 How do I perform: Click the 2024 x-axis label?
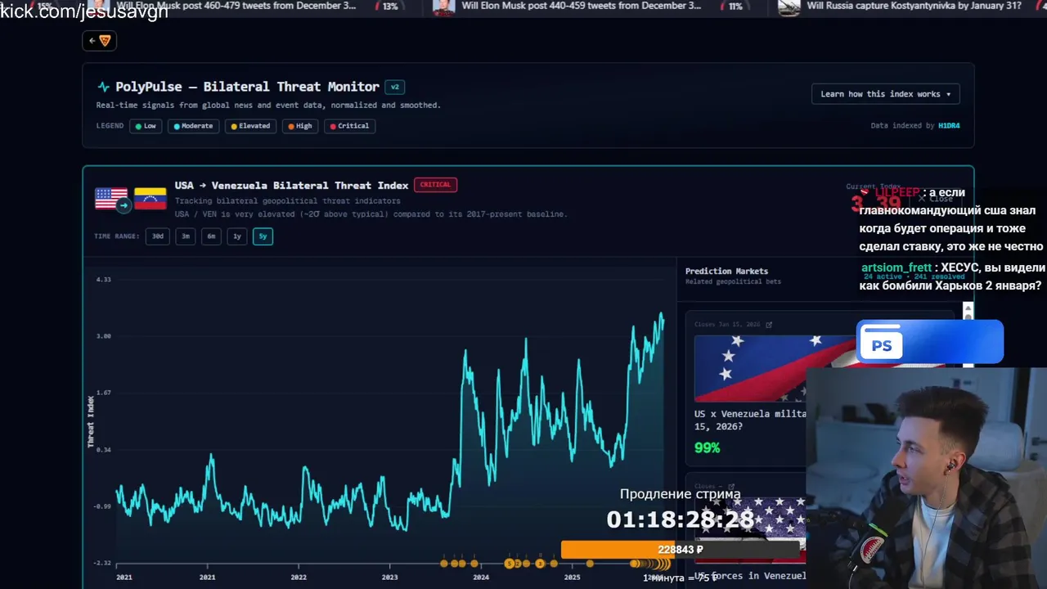point(481,578)
